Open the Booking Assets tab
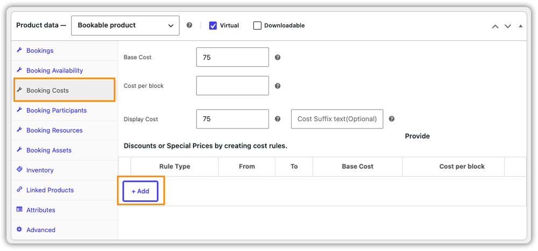 pos(65,150)
